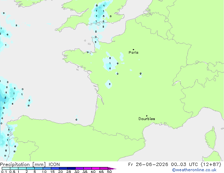Screen dimensions: 224x173
Task: Click the legend value 50
Action: click(x=109, y=172)
